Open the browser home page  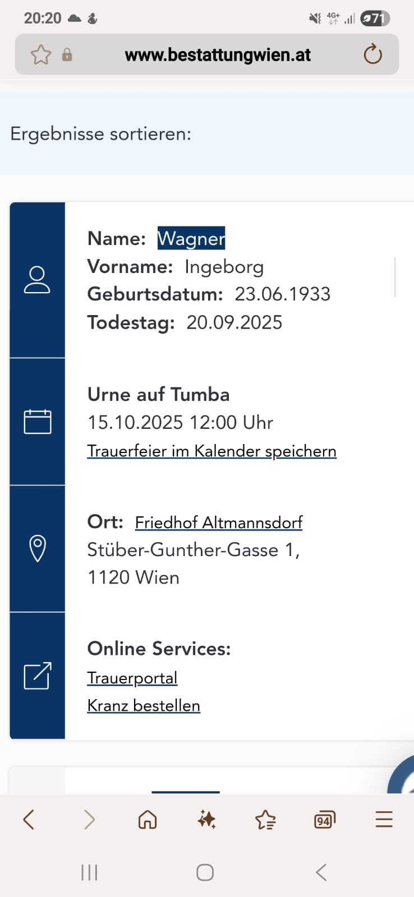(148, 820)
